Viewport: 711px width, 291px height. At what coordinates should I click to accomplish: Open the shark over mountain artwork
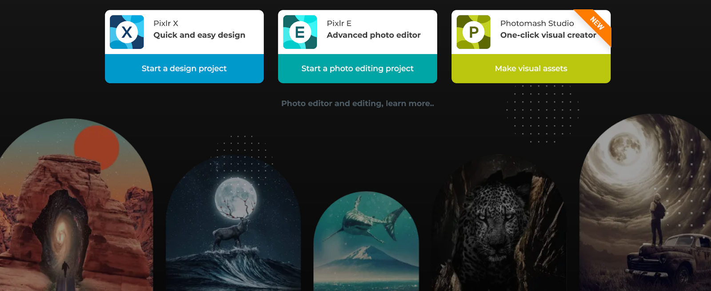point(366,241)
